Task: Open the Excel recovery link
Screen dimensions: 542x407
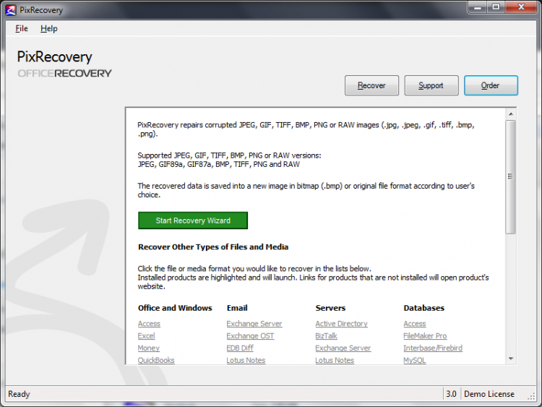Action: pyautogui.click(x=146, y=336)
